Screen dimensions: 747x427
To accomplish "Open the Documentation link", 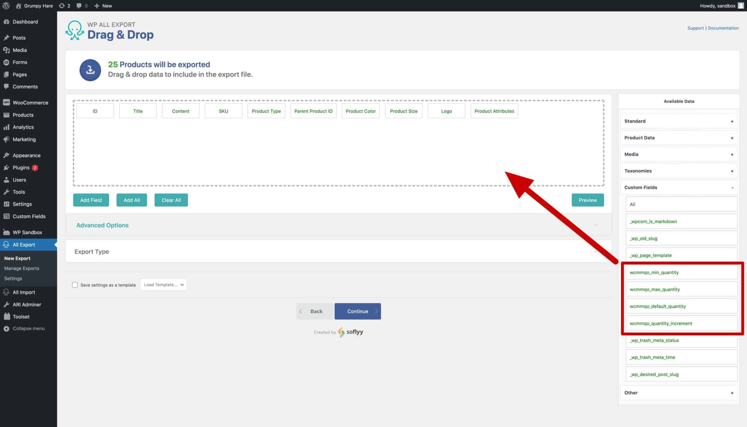I will pyautogui.click(x=723, y=28).
